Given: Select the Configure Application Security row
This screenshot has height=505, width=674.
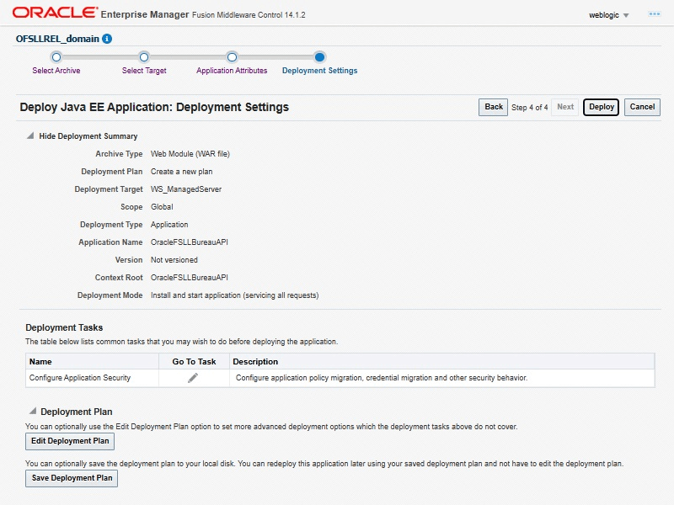Looking at the screenshot, I should [80, 378].
